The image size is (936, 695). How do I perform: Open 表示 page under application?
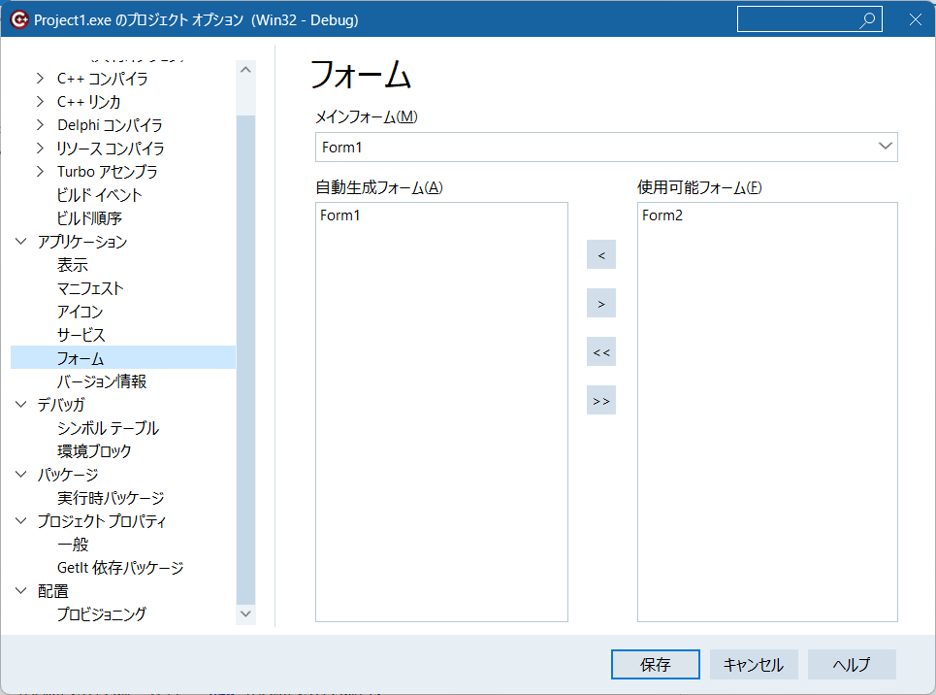point(72,265)
